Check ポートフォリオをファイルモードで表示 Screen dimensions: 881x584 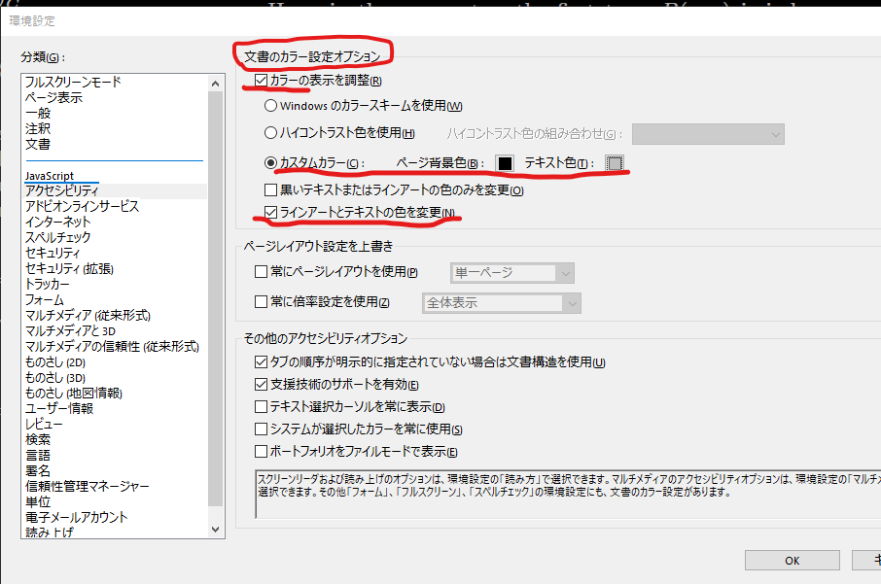(260, 450)
